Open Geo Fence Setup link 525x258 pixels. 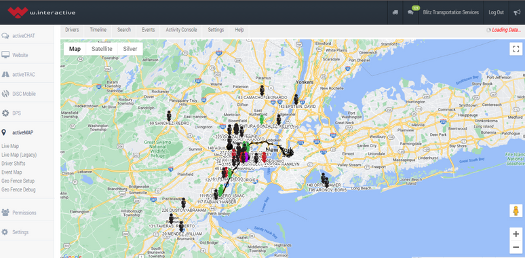[18, 181]
